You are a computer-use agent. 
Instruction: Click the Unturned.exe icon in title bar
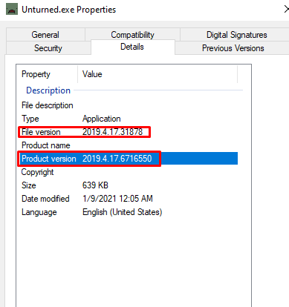point(12,10)
